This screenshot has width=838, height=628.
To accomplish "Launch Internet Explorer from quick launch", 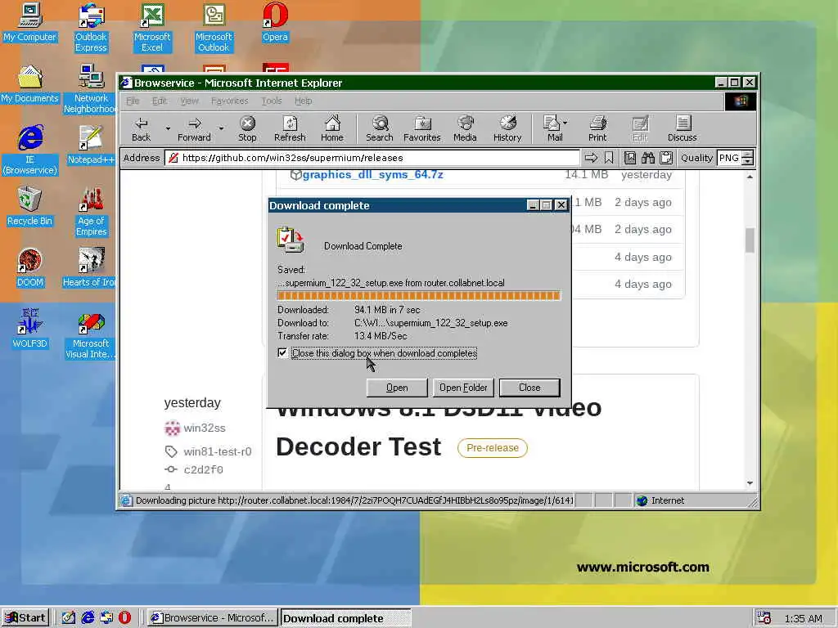I will (88, 618).
